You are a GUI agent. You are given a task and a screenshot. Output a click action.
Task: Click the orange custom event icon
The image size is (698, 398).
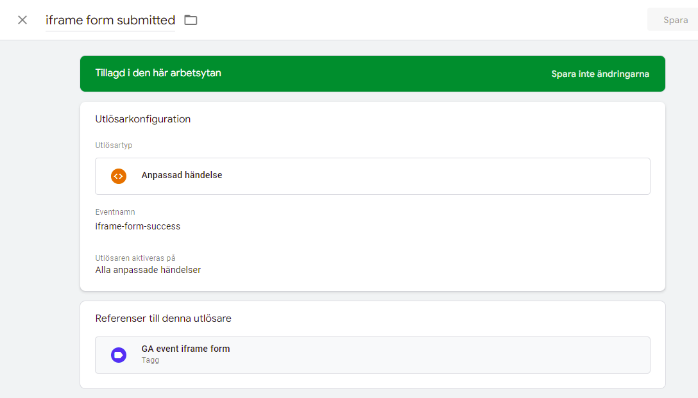(119, 176)
